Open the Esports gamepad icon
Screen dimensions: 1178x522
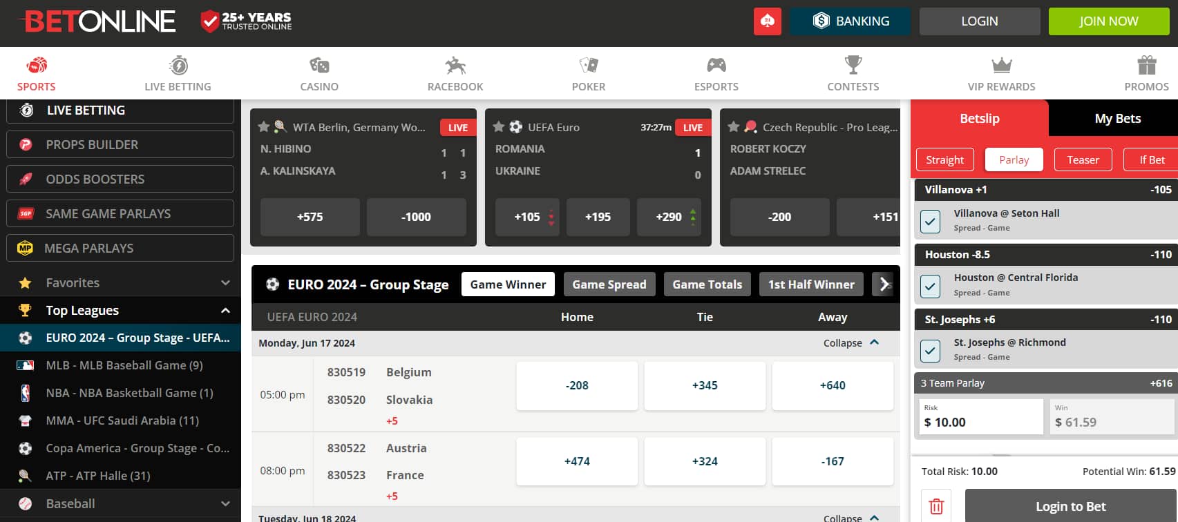coord(716,66)
